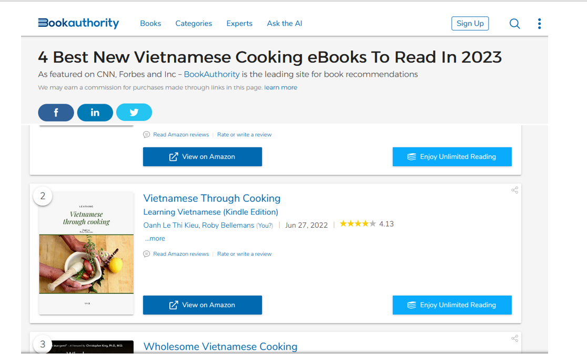This screenshot has height=354, width=587.
Task: Click the 4.13 star rating
Action: click(x=367, y=224)
